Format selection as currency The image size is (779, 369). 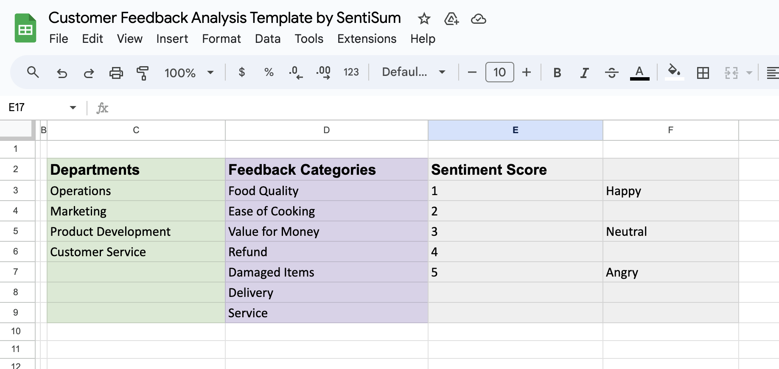point(242,73)
